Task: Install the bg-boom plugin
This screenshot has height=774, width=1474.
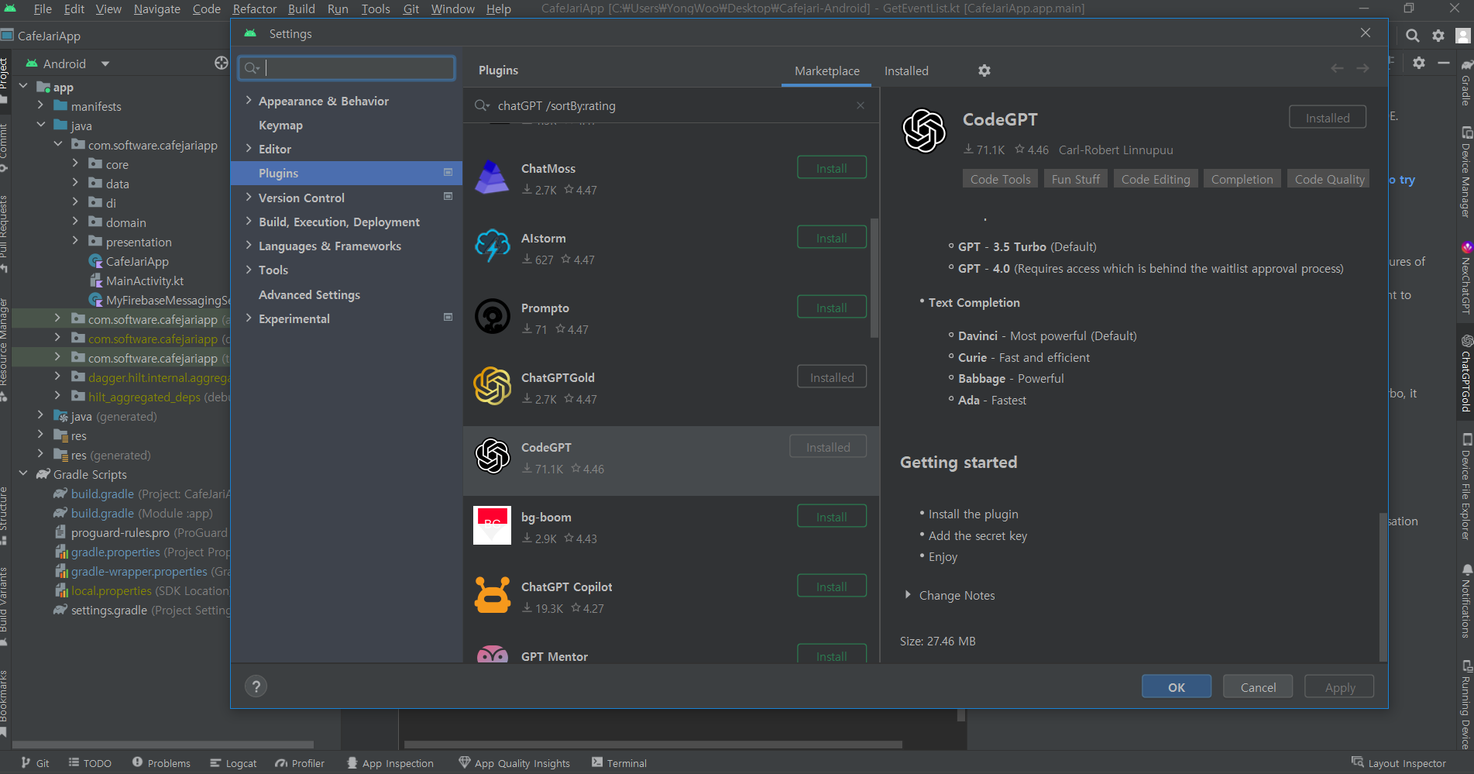Action: (x=831, y=517)
